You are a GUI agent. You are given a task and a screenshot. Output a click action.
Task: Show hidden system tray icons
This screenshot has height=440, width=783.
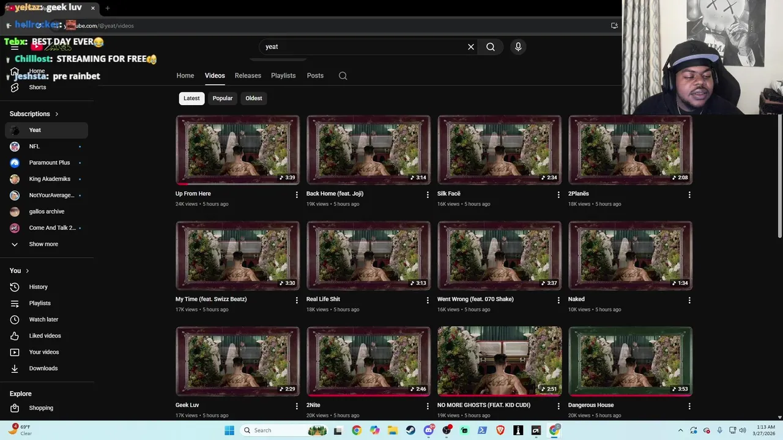(x=680, y=430)
